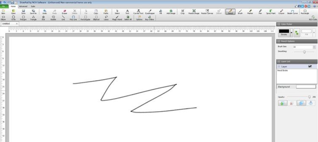318x142 pixels.
Task: Click the black Stroke color swatch
Action: coord(284,31)
